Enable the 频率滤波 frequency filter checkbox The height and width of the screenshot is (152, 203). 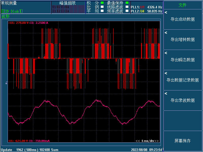(127, 11)
